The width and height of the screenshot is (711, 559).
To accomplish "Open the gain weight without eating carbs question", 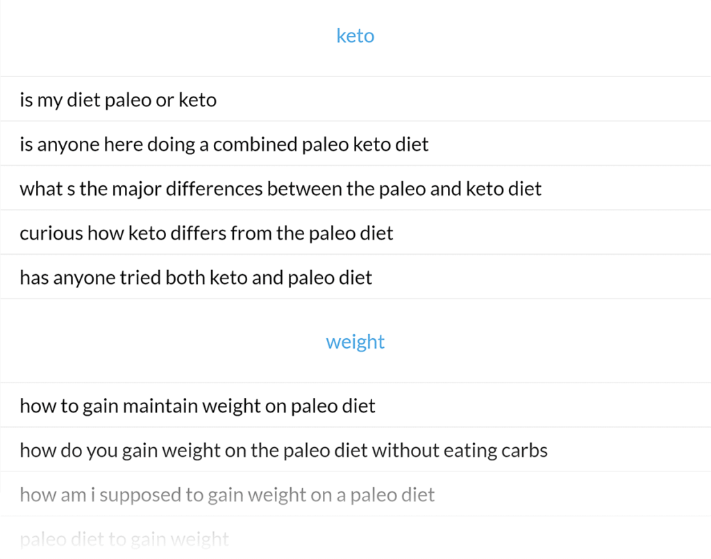I will (283, 450).
